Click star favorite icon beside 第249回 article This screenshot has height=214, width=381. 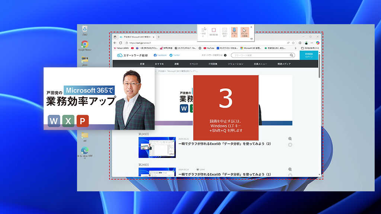tap(290, 145)
